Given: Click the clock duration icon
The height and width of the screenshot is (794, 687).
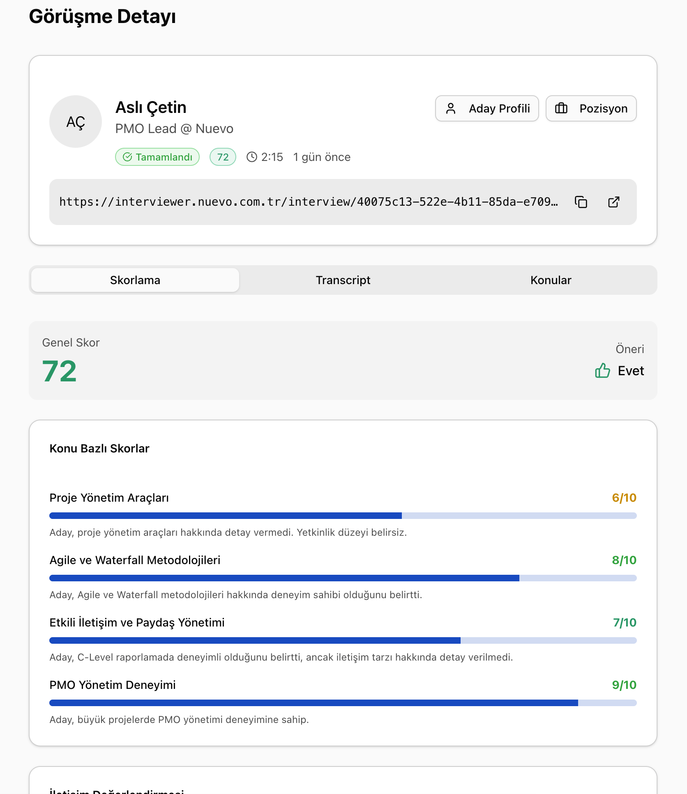Looking at the screenshot, I should pos(251,157).
